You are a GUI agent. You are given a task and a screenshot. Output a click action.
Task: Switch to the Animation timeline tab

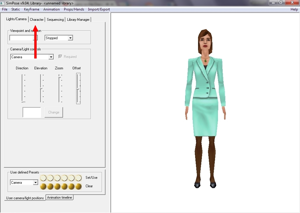pyautogui.click(x=59, y=197)
